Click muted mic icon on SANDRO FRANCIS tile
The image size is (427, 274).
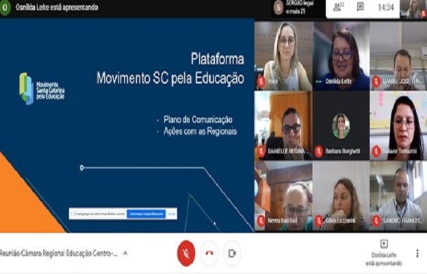pyautogui.click(x=376, y=221)
